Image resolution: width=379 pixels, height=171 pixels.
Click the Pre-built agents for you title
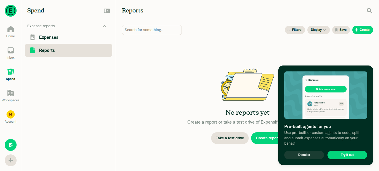click(308, 127)
